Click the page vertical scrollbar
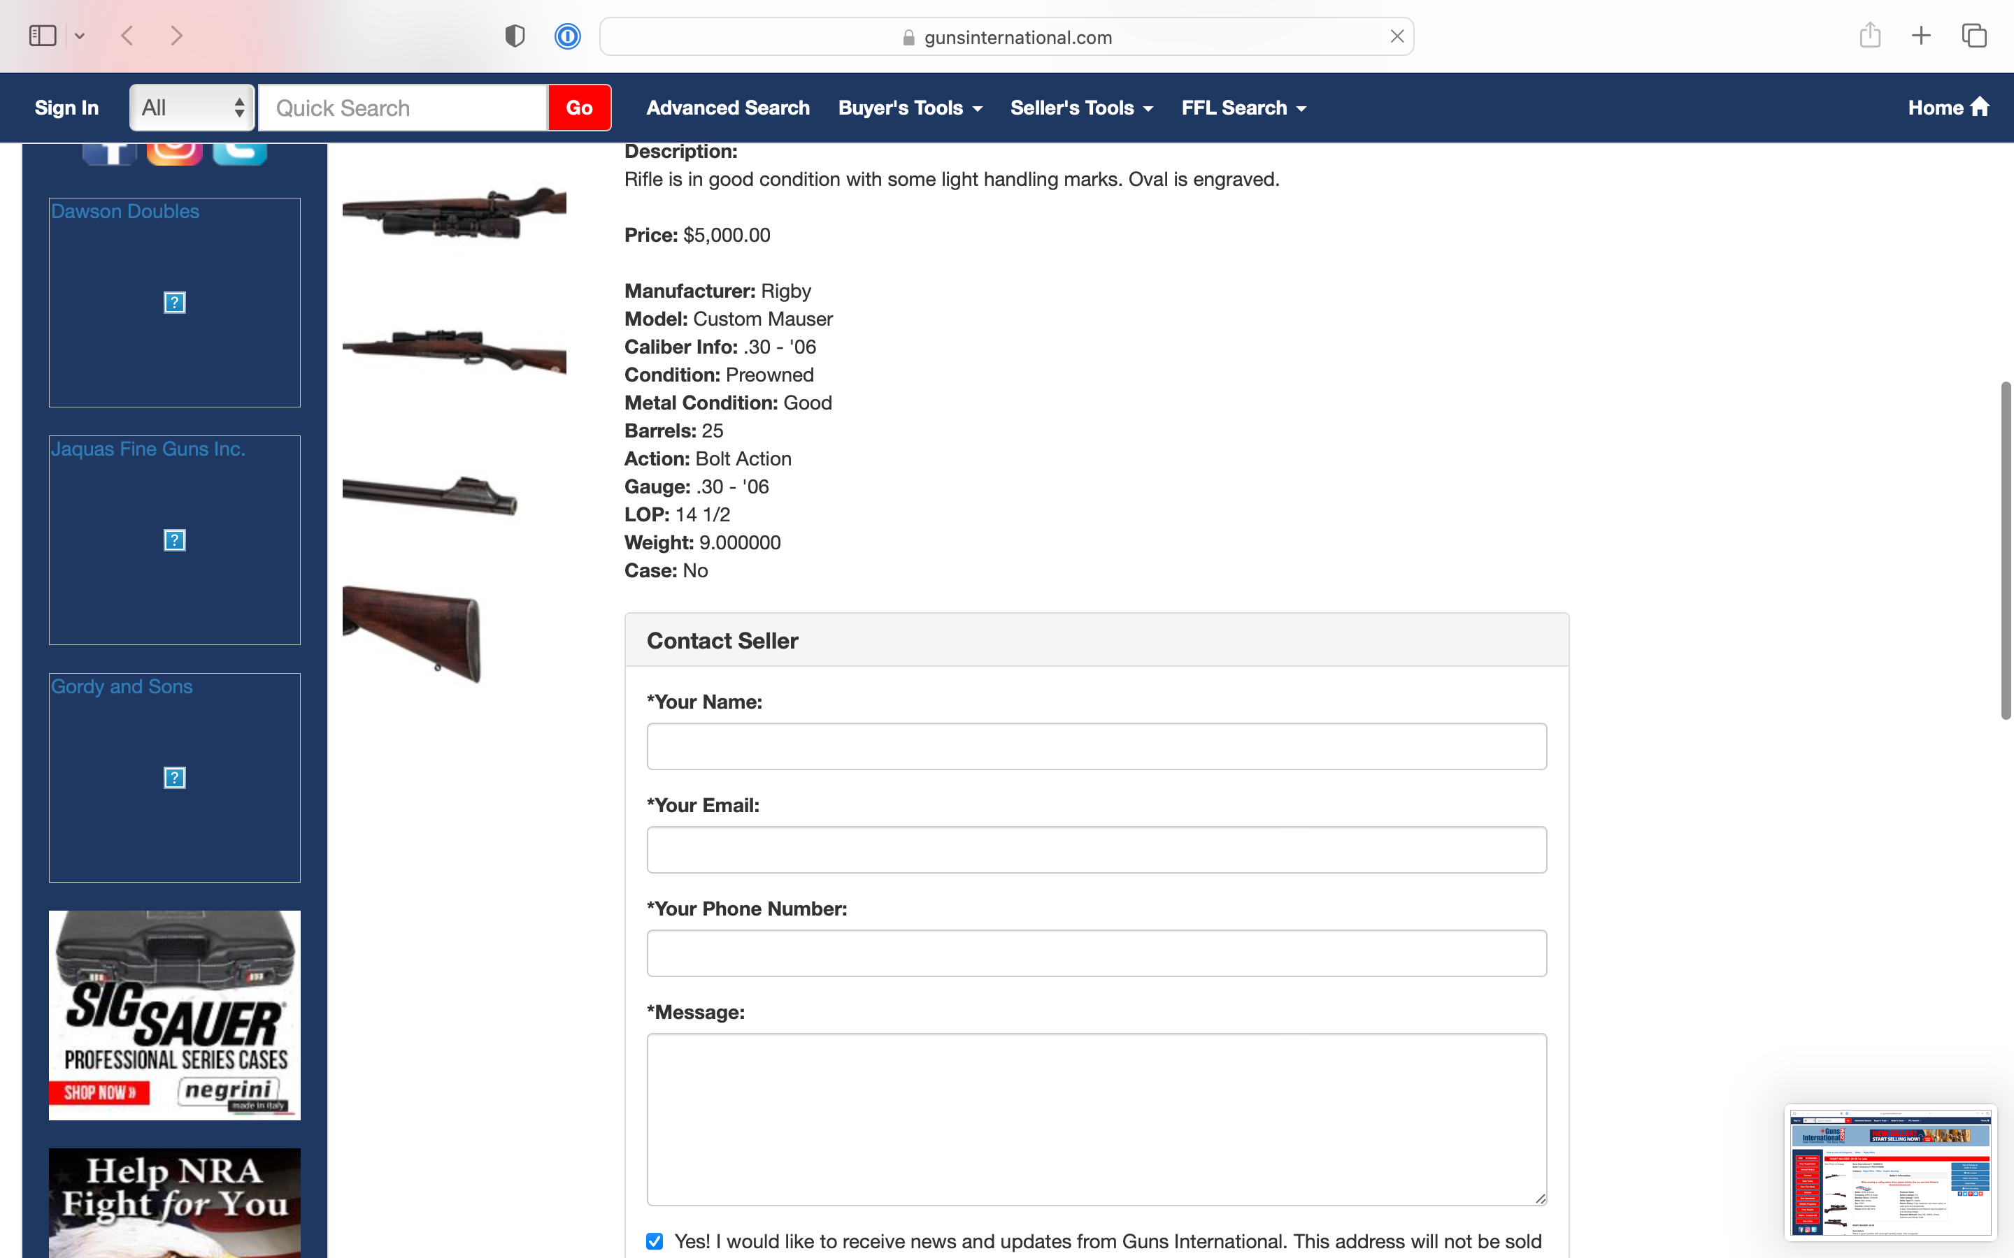 pyautogui.click(x=2006, y=549)
